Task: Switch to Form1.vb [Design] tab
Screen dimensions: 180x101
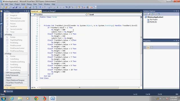Action: (49, 11)
